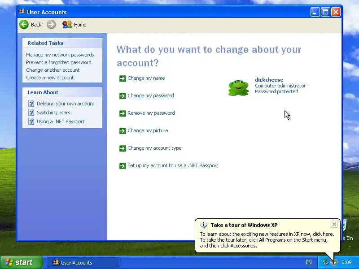This screenshot has width=359, height=269.
Task: Open the Switching users help topic
Action: [53, 113]
